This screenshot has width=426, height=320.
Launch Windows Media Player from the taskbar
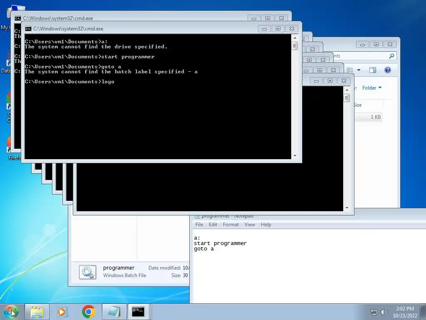pyautogui.click(x=63, y=312)
